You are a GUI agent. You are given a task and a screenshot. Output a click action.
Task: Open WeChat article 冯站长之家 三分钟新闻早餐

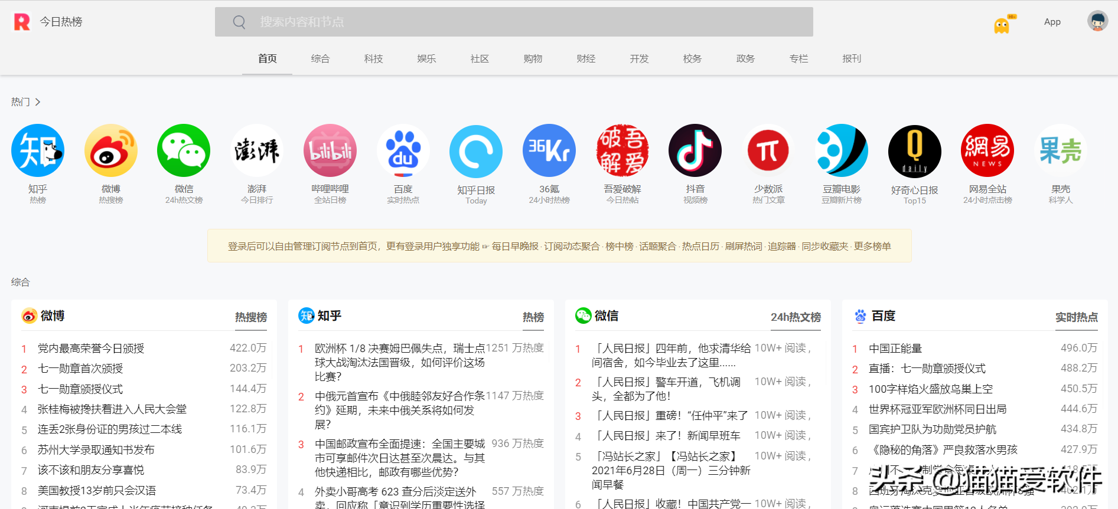pyautogui.click(x=672, y=471)
